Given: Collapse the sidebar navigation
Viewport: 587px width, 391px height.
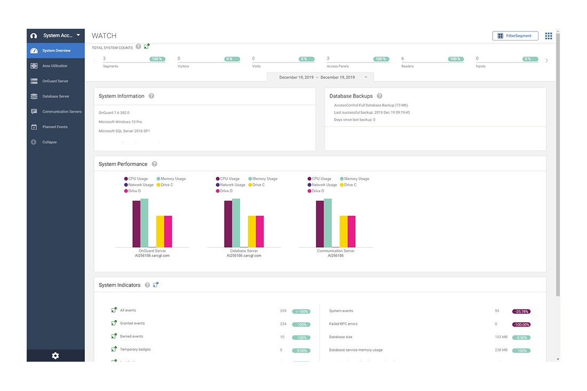Looking at the screenshot, I should [49, 142].
